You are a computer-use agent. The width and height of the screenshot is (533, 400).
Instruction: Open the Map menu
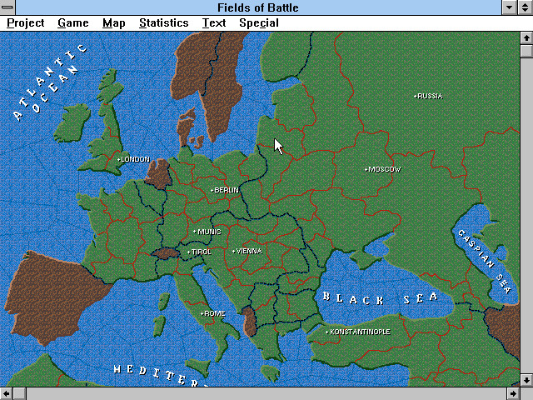pos(114,23)
